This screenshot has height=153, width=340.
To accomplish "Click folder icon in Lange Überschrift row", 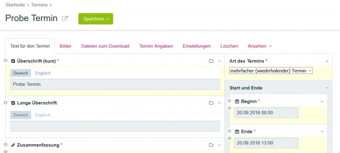I will (211, 103).
